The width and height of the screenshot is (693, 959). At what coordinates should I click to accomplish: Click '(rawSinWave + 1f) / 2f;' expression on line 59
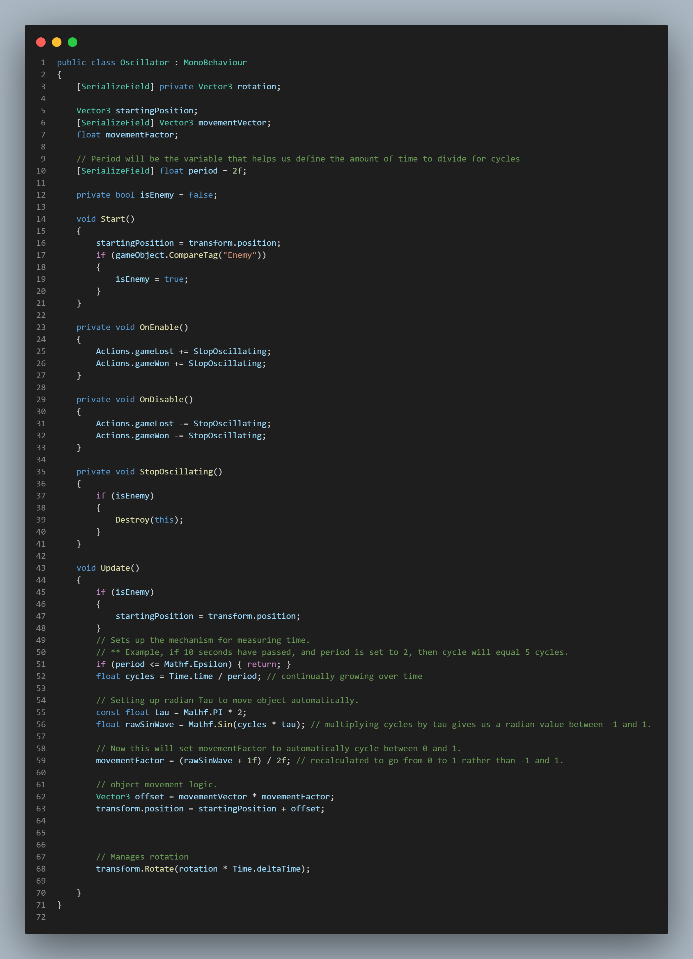coord(235,761)
